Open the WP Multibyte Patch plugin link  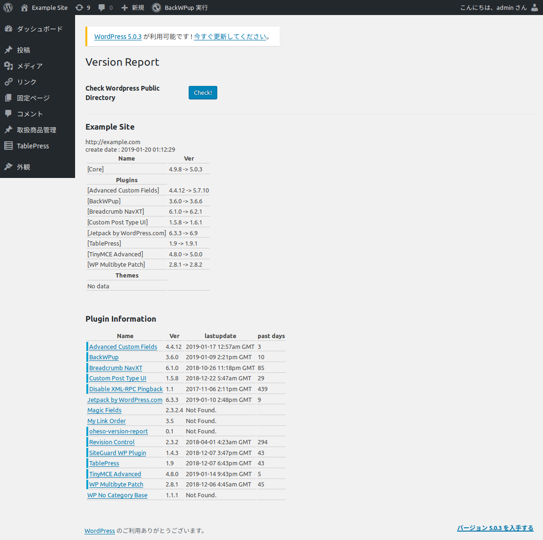point(116,484)
